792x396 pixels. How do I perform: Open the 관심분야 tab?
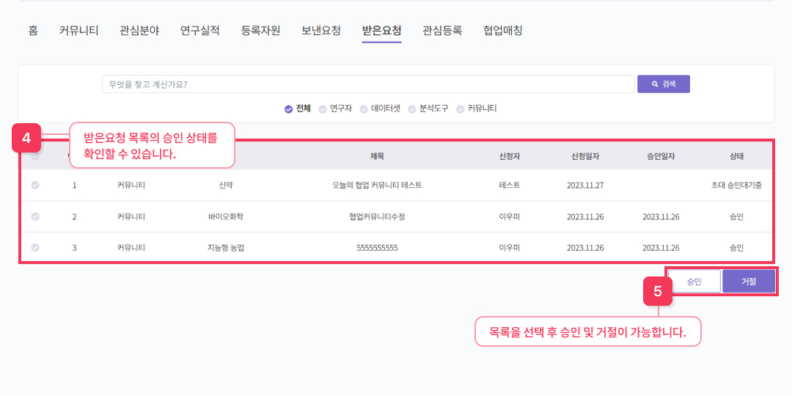tap(139, 30)
